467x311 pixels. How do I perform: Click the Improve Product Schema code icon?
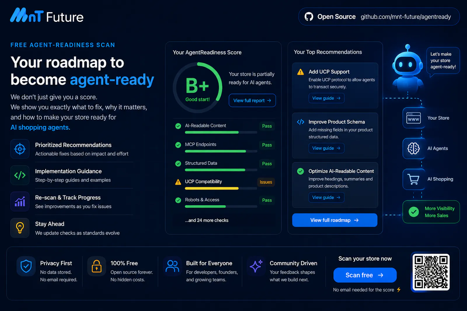pyautogui.click(x=300, y=122)
